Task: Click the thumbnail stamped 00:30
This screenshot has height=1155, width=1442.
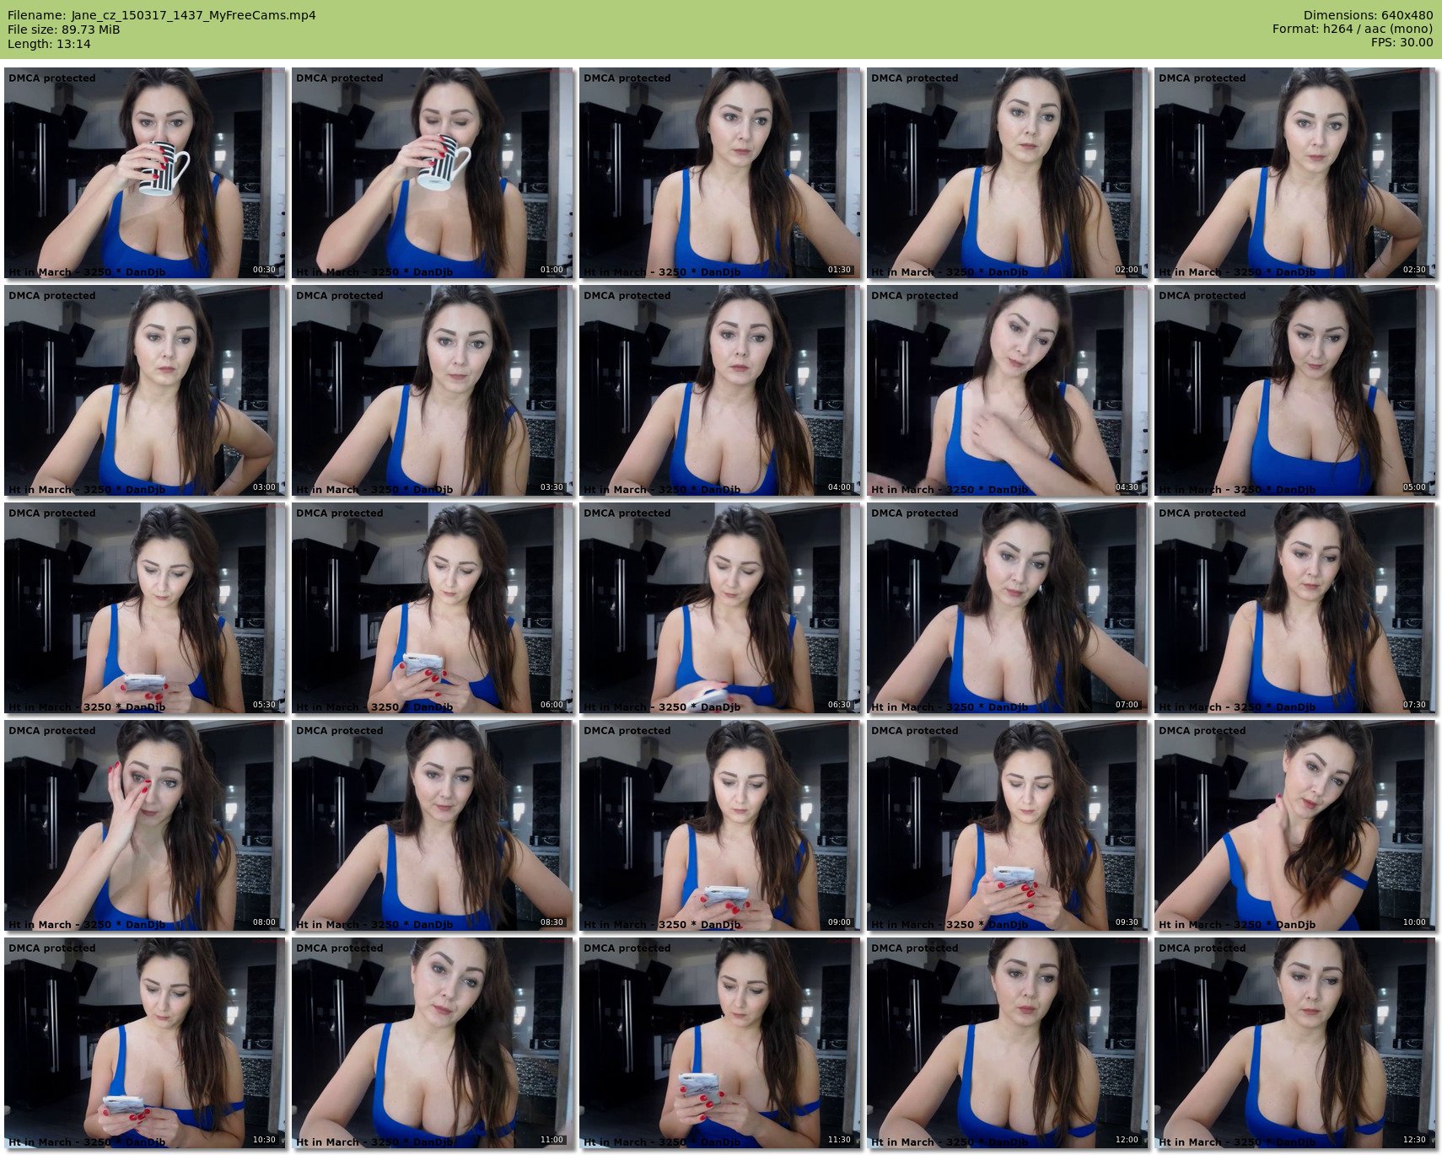Action: click(144, 173)
